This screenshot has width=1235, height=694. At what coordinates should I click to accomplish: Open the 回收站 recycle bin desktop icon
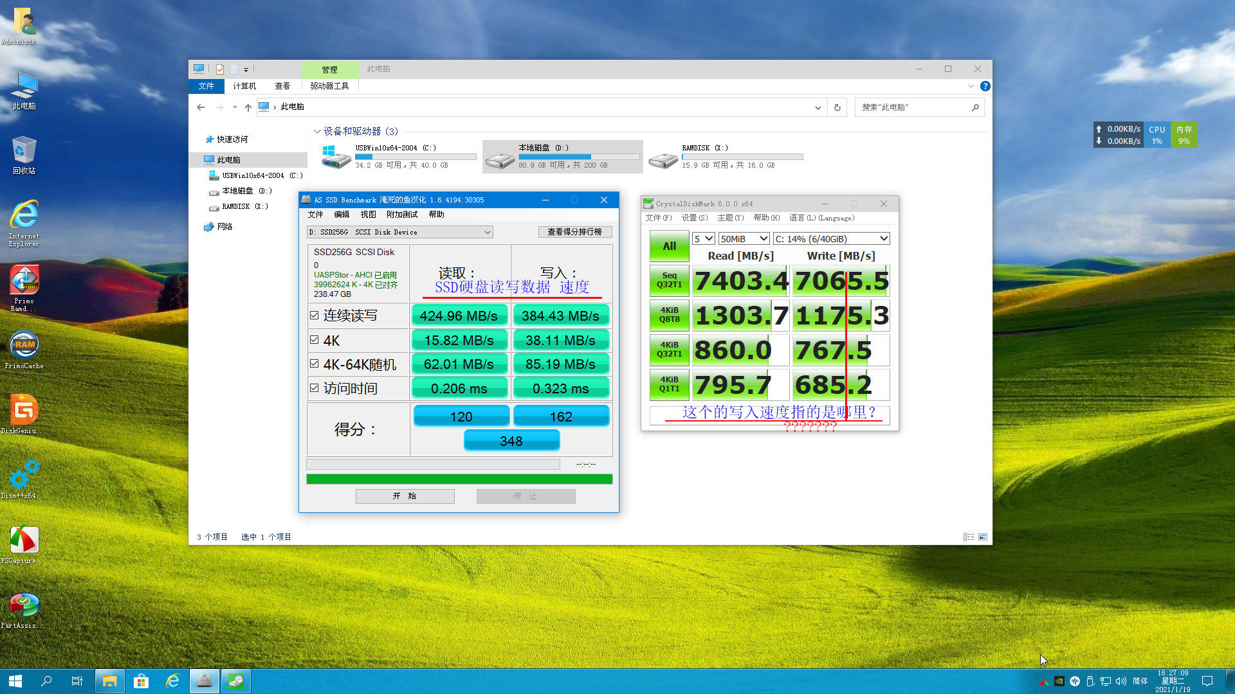24,156
